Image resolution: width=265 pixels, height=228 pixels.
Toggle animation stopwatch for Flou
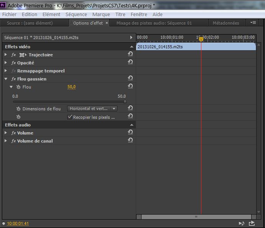click(x=18, y=87)
